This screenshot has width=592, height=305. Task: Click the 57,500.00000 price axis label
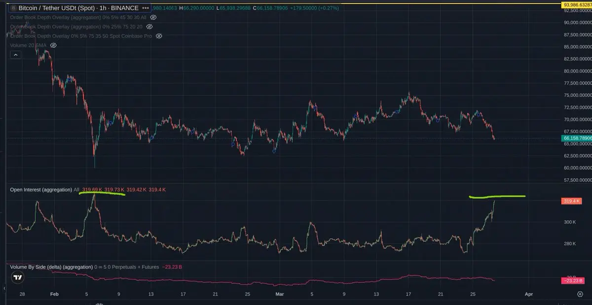coord(577,180)
